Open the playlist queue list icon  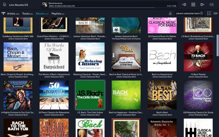click(209, 13)
